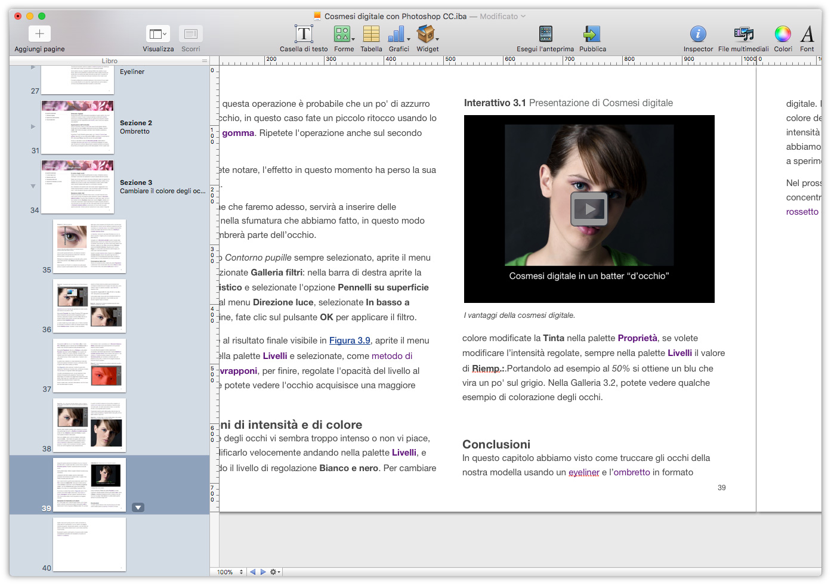The height and width of the screenshot is (585, 831).
Task: Click the eyeliner underlined word
Action: [584, 472]
